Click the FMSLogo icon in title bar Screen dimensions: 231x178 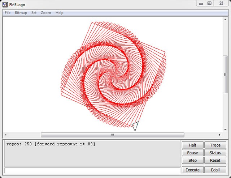tap(5, 4)
